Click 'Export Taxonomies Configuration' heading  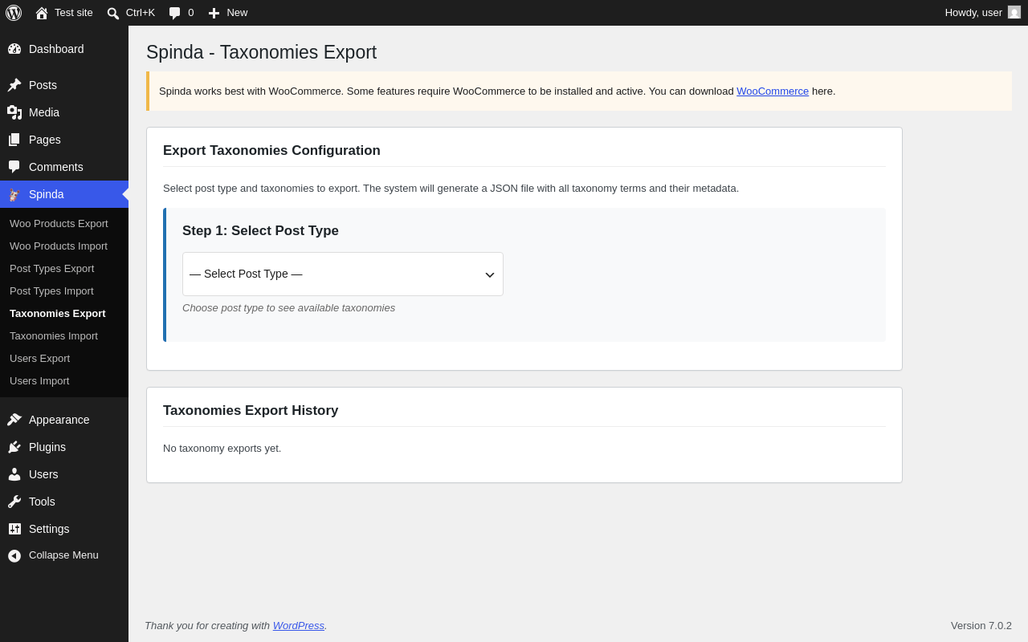[271, 151]
